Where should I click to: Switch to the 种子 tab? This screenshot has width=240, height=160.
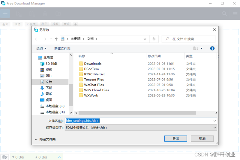pyautogui.click(x=44, y=24)
